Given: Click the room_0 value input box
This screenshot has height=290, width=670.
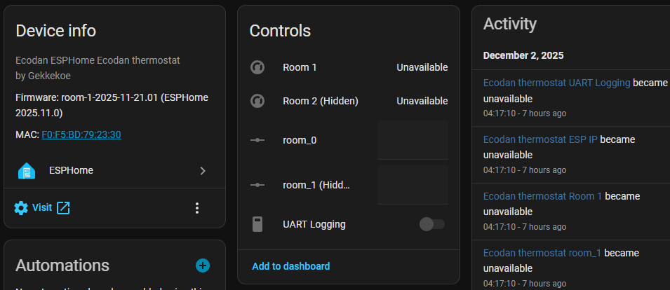Looking at the screenshot, I should pyautogui.click(x=413, y=140).
